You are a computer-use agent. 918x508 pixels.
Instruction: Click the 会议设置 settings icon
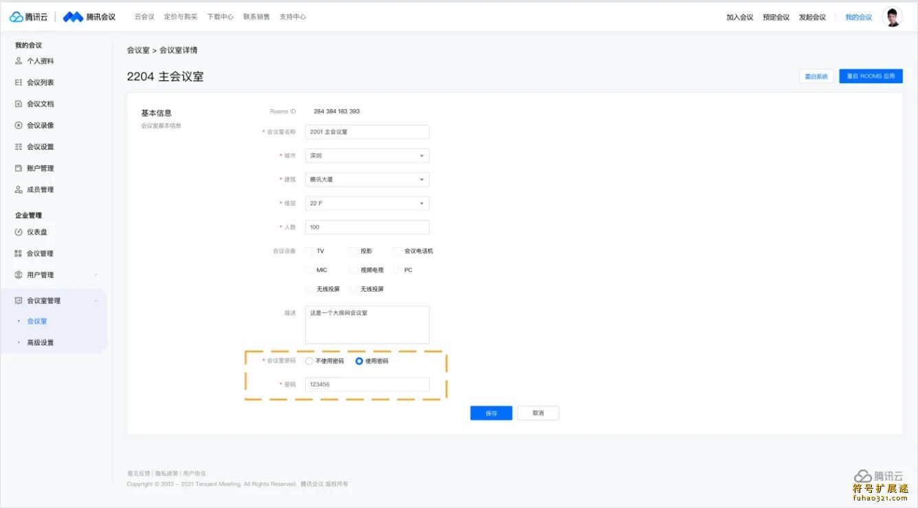point(19,147)
